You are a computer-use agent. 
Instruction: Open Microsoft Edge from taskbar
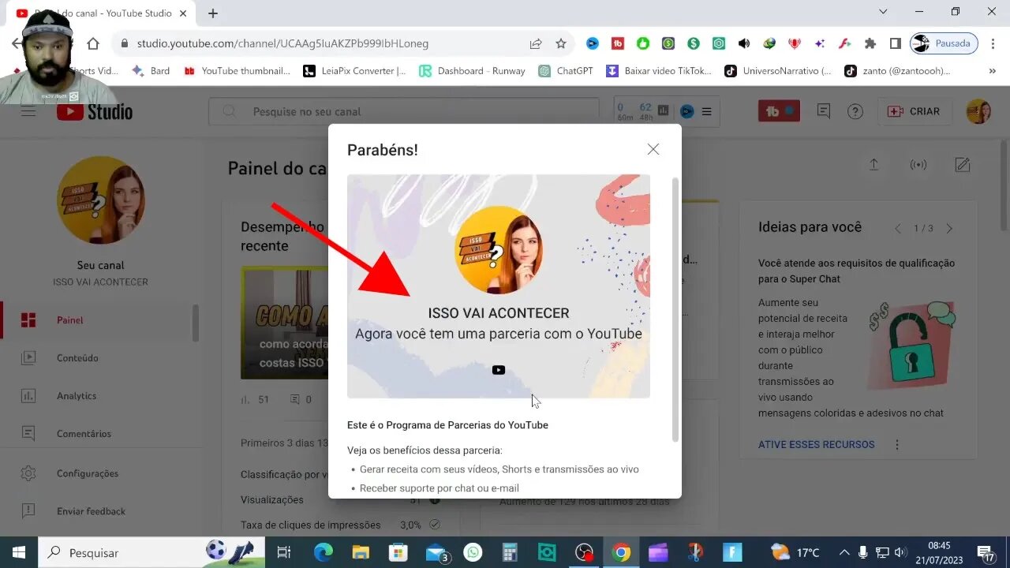click(x=324, y=552)
